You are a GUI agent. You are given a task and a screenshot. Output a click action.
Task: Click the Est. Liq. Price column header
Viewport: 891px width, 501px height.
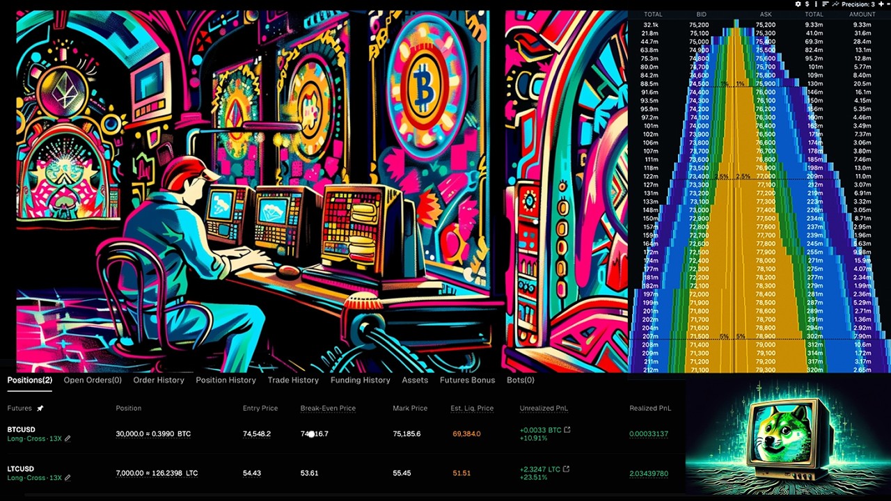coord(472,408)
